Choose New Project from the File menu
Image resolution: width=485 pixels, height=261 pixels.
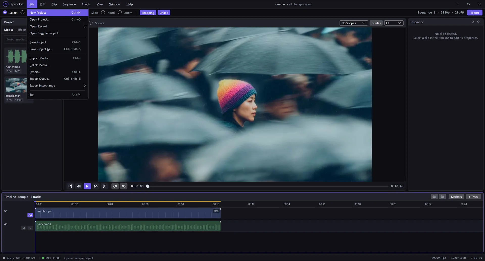[58, 13]
